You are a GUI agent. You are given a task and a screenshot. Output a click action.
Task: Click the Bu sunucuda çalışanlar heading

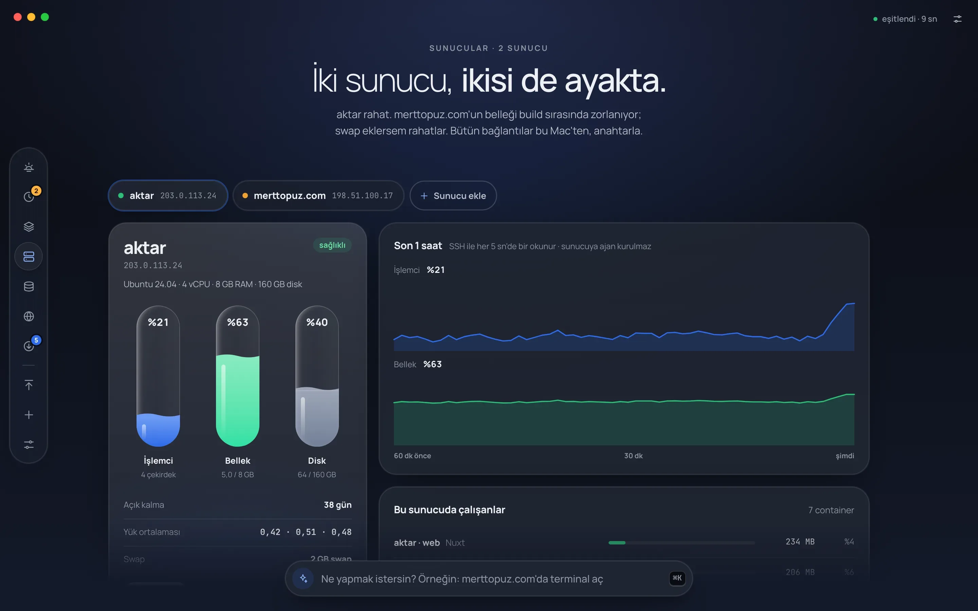click(x=449, y=510)
